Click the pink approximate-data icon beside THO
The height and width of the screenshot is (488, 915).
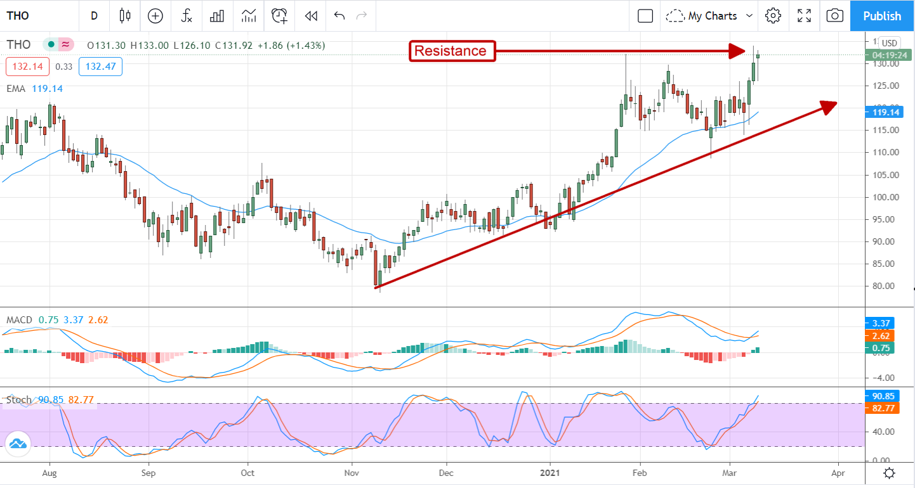(65, 45)
